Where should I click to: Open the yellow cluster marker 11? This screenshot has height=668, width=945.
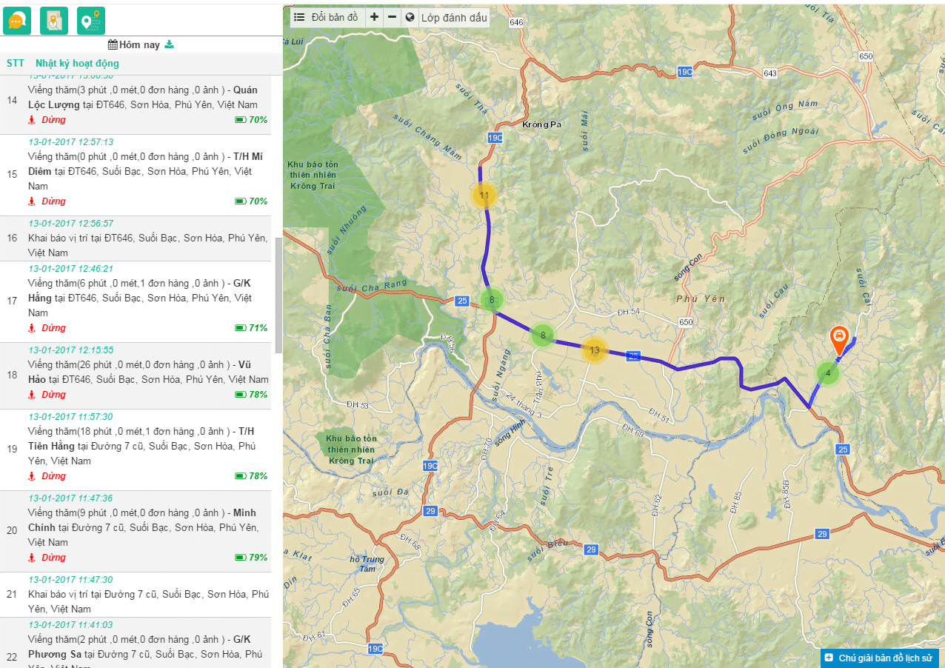pos(484,196)
